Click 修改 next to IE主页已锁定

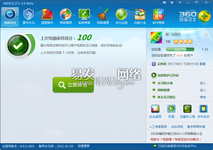(x=203, y=97)
